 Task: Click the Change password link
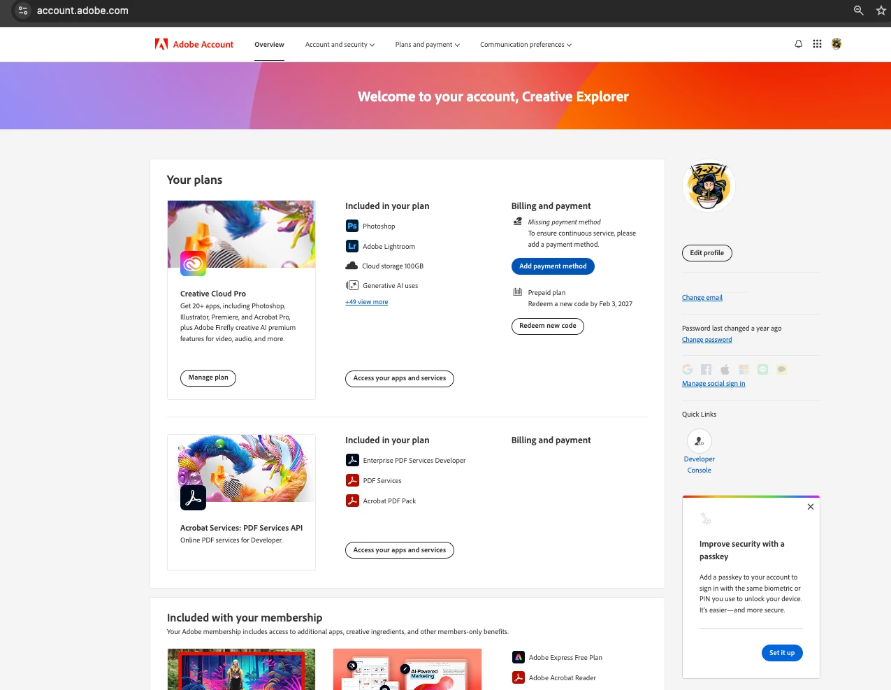707,340
